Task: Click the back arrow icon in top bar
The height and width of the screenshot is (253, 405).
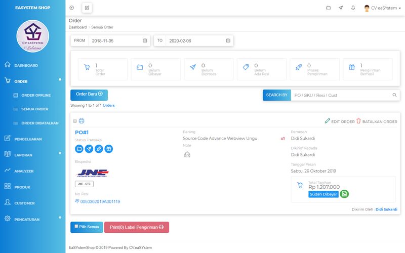Action: [71, 8]
